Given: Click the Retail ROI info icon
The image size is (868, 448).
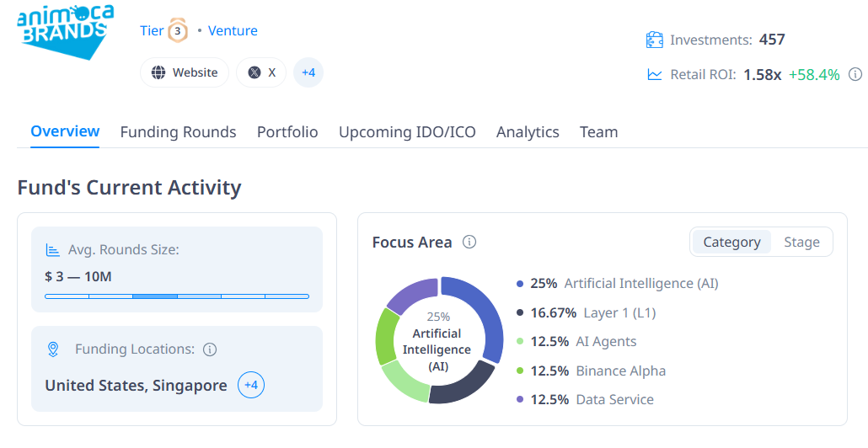Looking at the screenshot, I should coord(855,74).
